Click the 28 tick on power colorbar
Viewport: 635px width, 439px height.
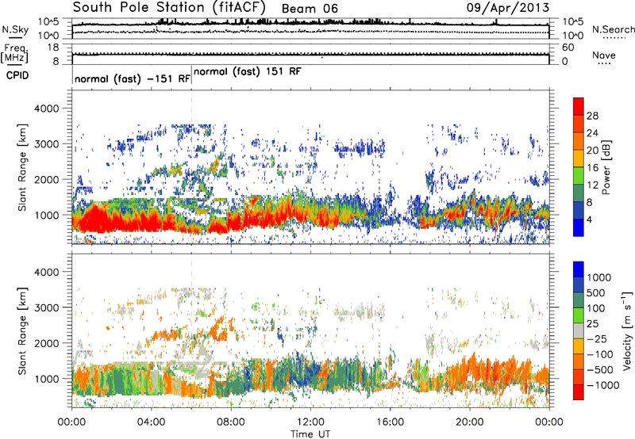coord(592,116)
